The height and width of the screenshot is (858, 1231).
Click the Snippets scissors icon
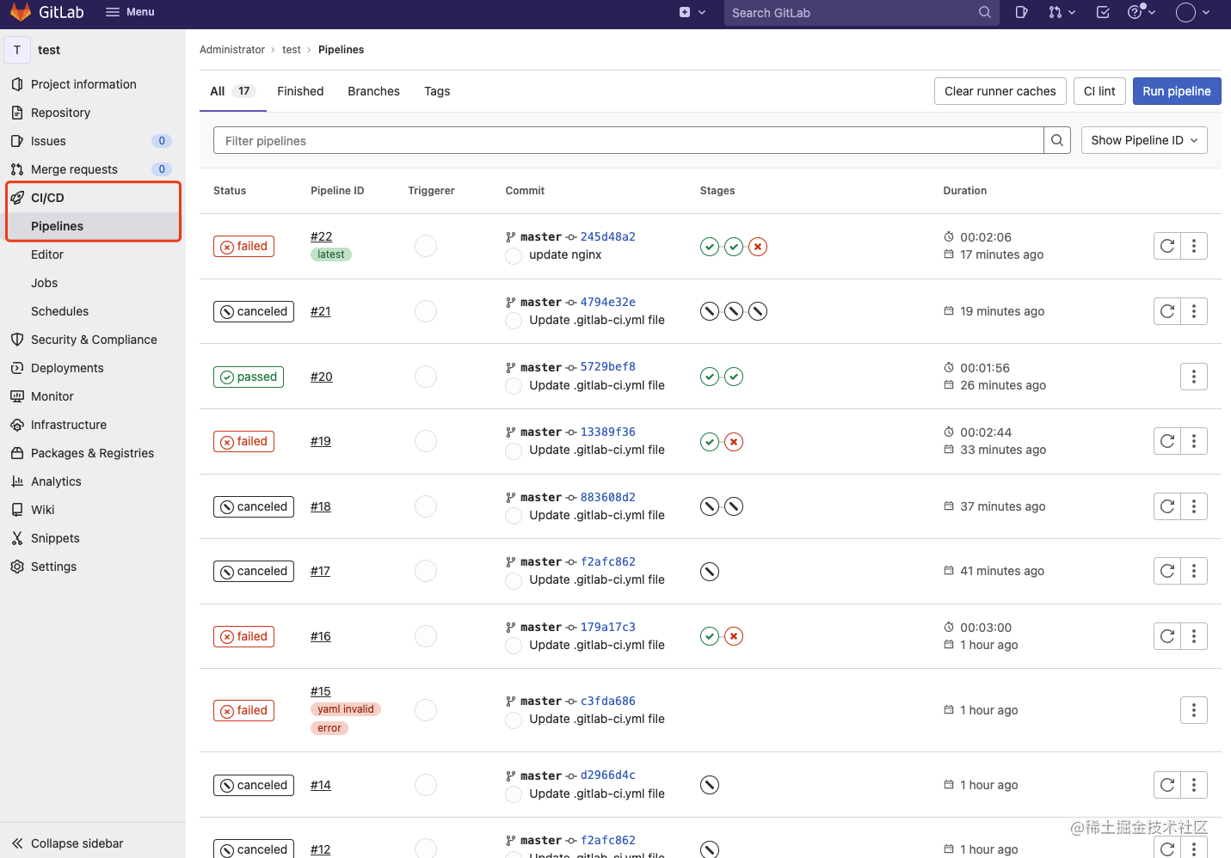17,538
